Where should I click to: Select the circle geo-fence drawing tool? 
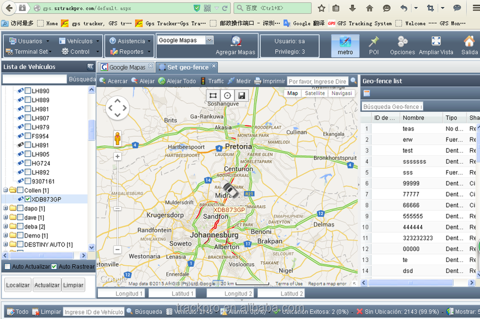click(x=227, y=95)
